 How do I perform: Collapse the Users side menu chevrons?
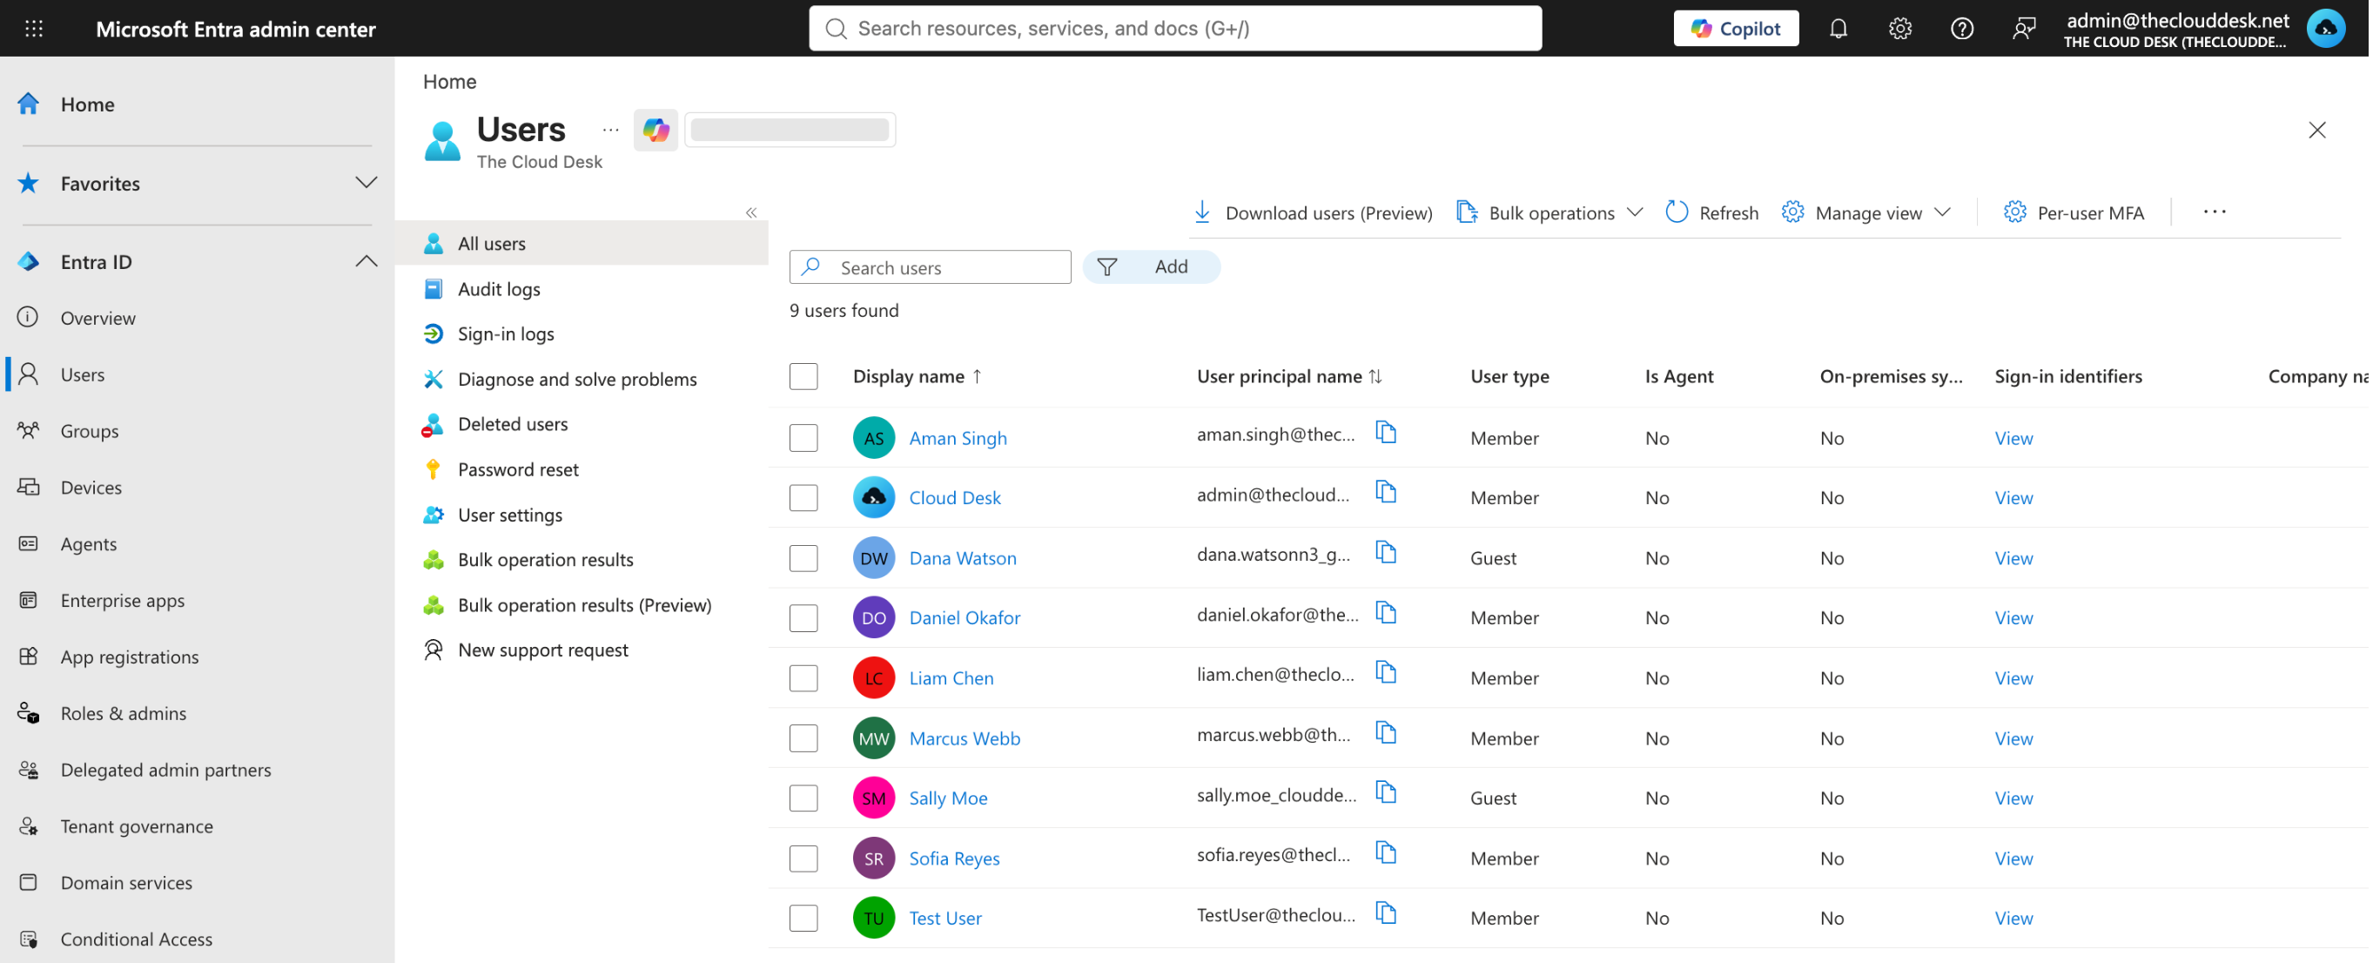pos(750,212)
